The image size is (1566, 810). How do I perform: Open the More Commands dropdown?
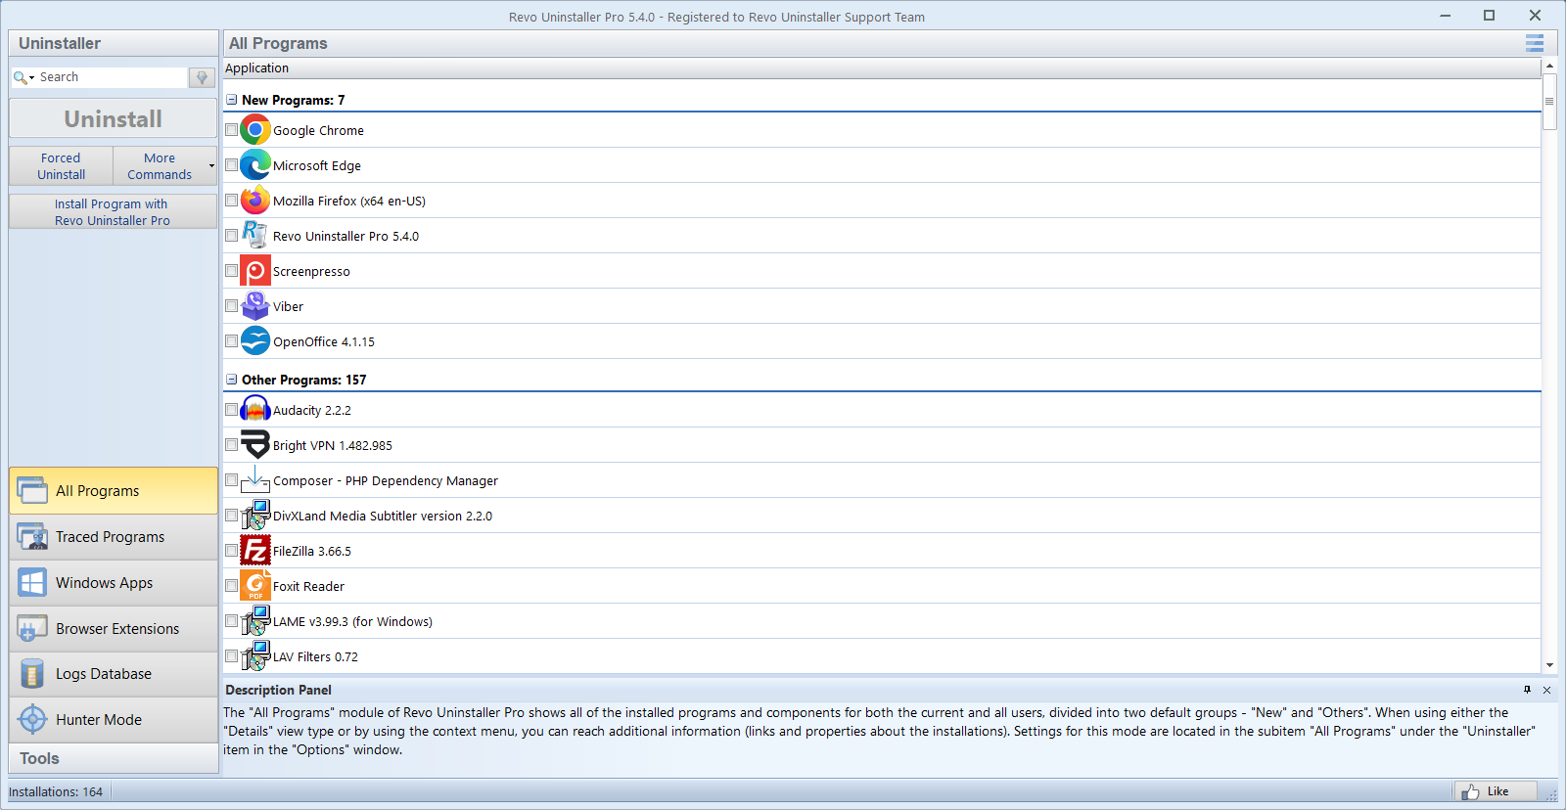164,166
